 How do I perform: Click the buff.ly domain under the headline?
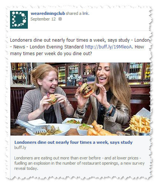coord(20,147)
